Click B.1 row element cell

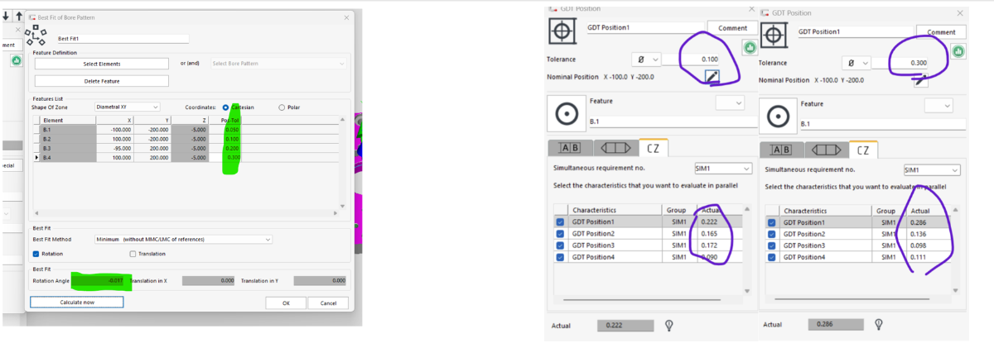point(68,130)
